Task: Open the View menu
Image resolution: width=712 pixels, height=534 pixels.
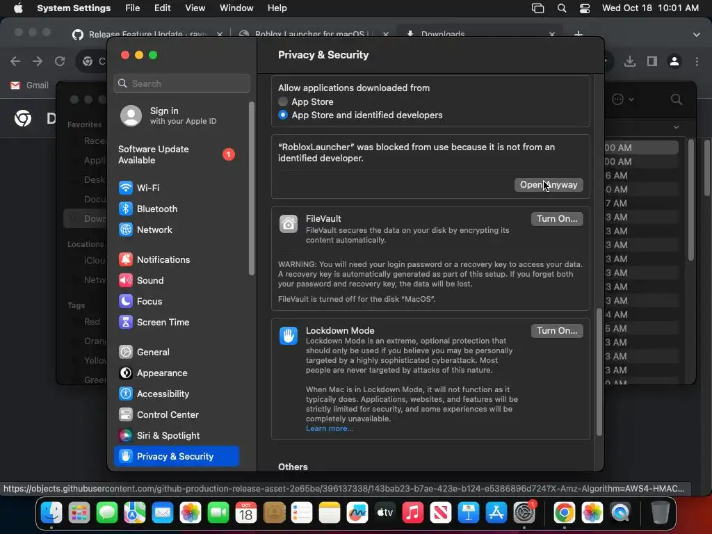Action: click(195, 8)
